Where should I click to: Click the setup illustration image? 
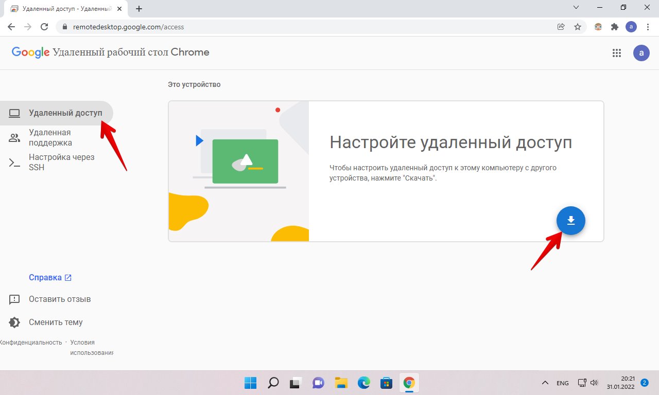(238, 171)
